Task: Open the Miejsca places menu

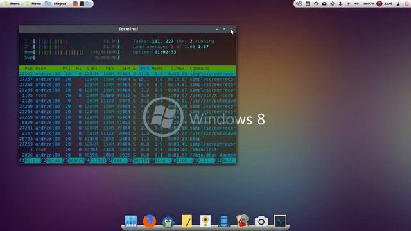Action: point(56,4)
